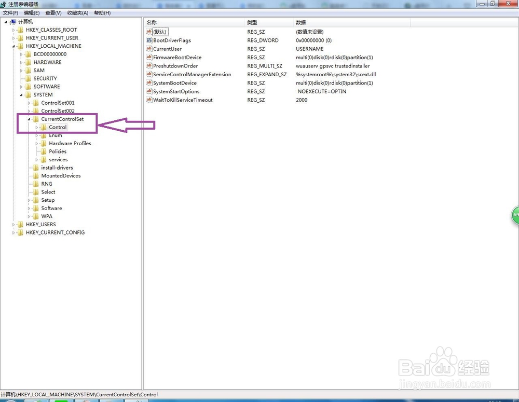519x402 pixels.
Task: Click the MountedDevices folder icon
Action: [x=36, y=176]
